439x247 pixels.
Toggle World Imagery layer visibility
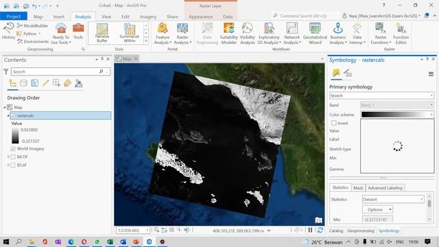13,149
